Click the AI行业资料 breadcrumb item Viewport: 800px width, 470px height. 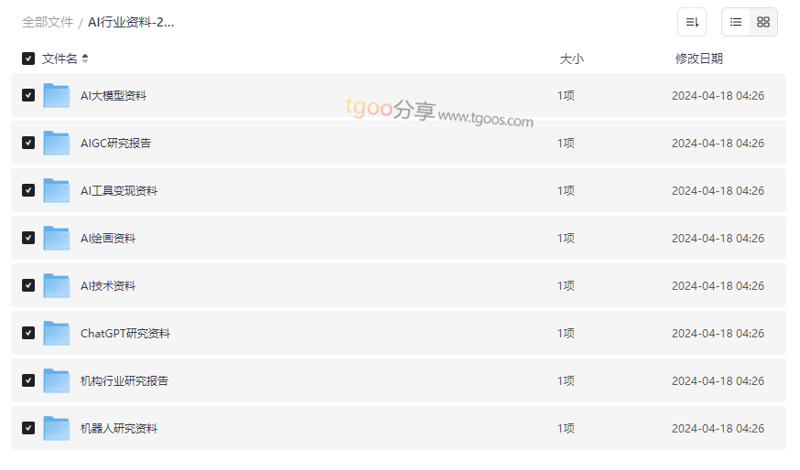131,22
